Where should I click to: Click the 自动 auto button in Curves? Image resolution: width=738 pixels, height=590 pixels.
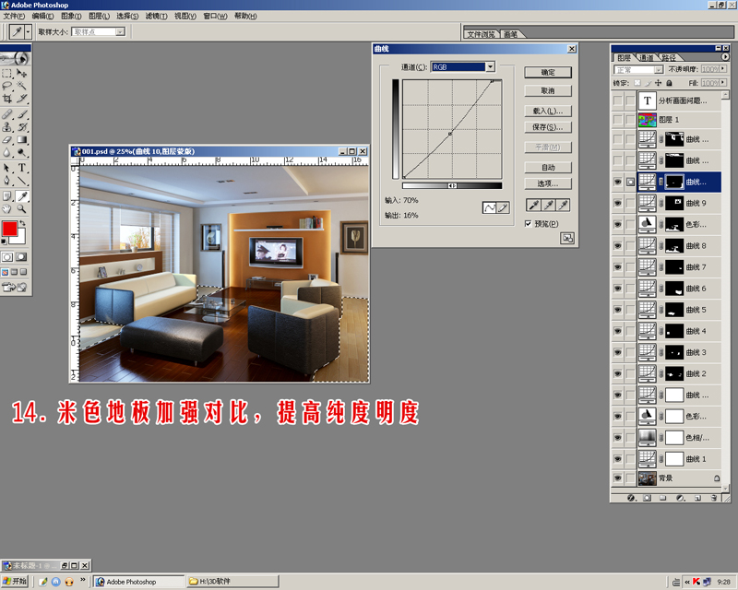548,168
